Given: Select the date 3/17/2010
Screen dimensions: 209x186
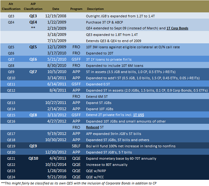Looking at the screenshot, I should click(57, 53).
